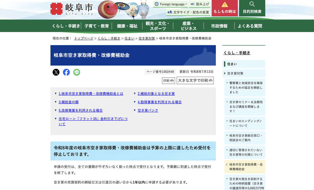This screenshot has height=190, width=314.
Task: Open よくある質問 navigation menu
Action: (x=250, y=26)
